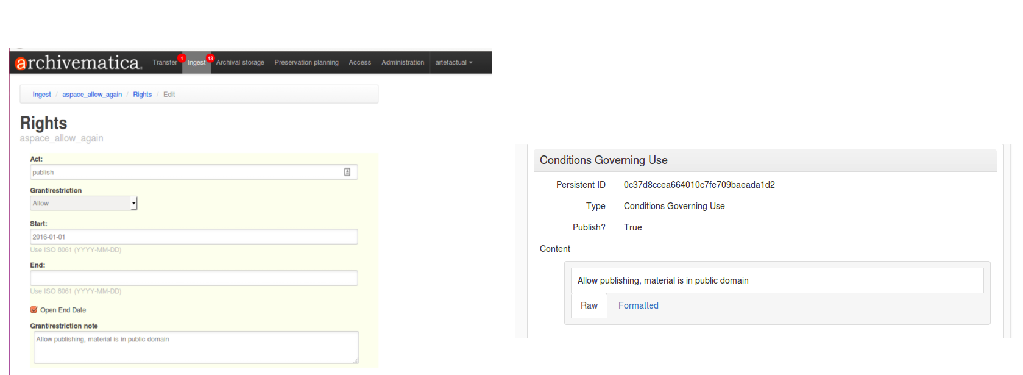Go to the Preservation planning section
The width and height of the screenshot is (1023, 375).
306,63
